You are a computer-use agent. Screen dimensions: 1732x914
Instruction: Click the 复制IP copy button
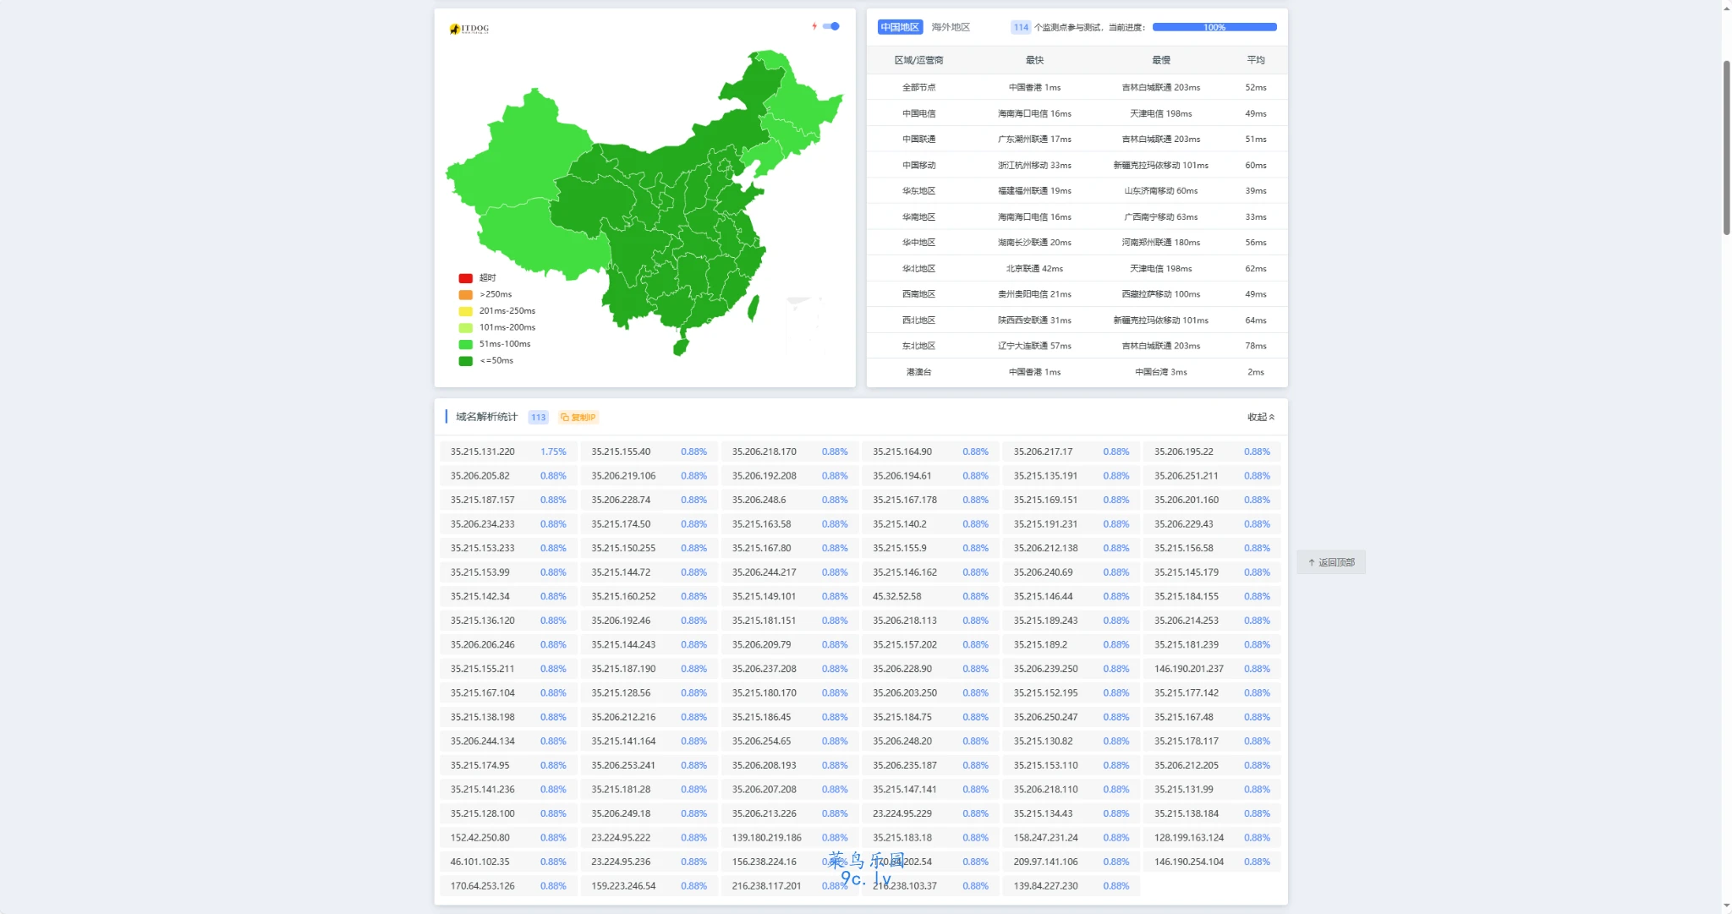[x=578, y=417]
